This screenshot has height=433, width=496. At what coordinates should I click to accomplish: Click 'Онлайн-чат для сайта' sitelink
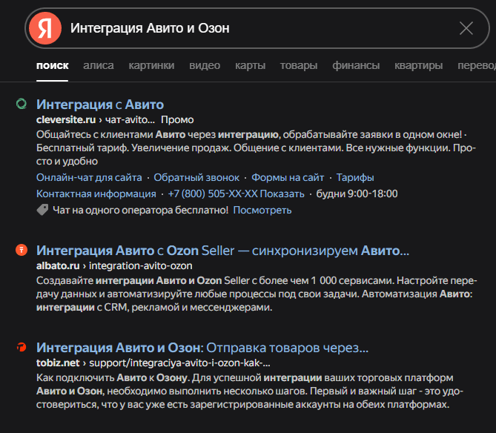(89, 178)
